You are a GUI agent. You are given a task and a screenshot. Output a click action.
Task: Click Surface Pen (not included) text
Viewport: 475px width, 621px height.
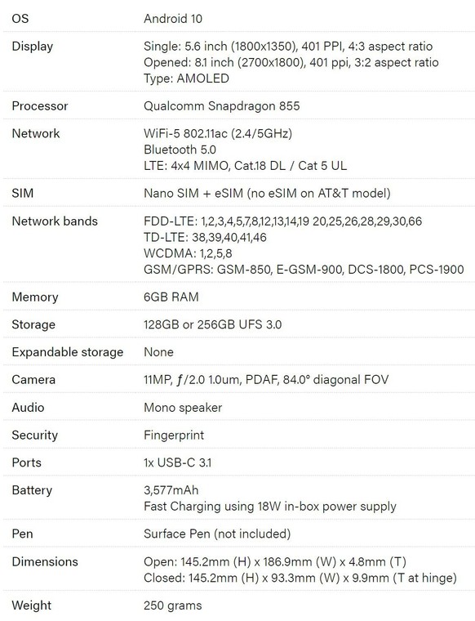217,534
